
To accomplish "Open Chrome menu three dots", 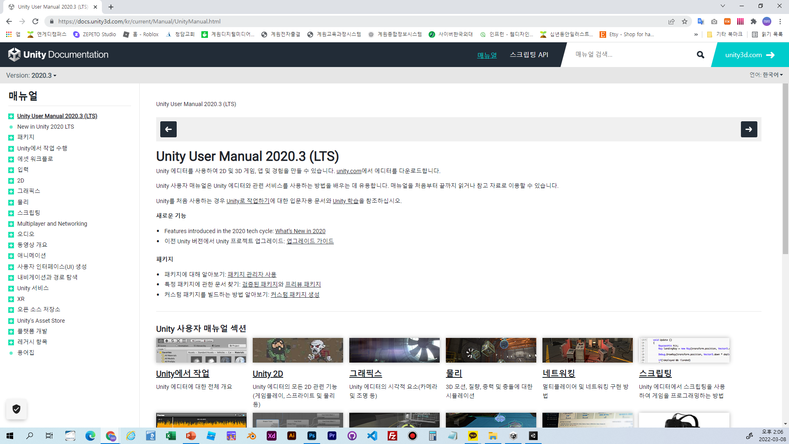I will point(780,21).
